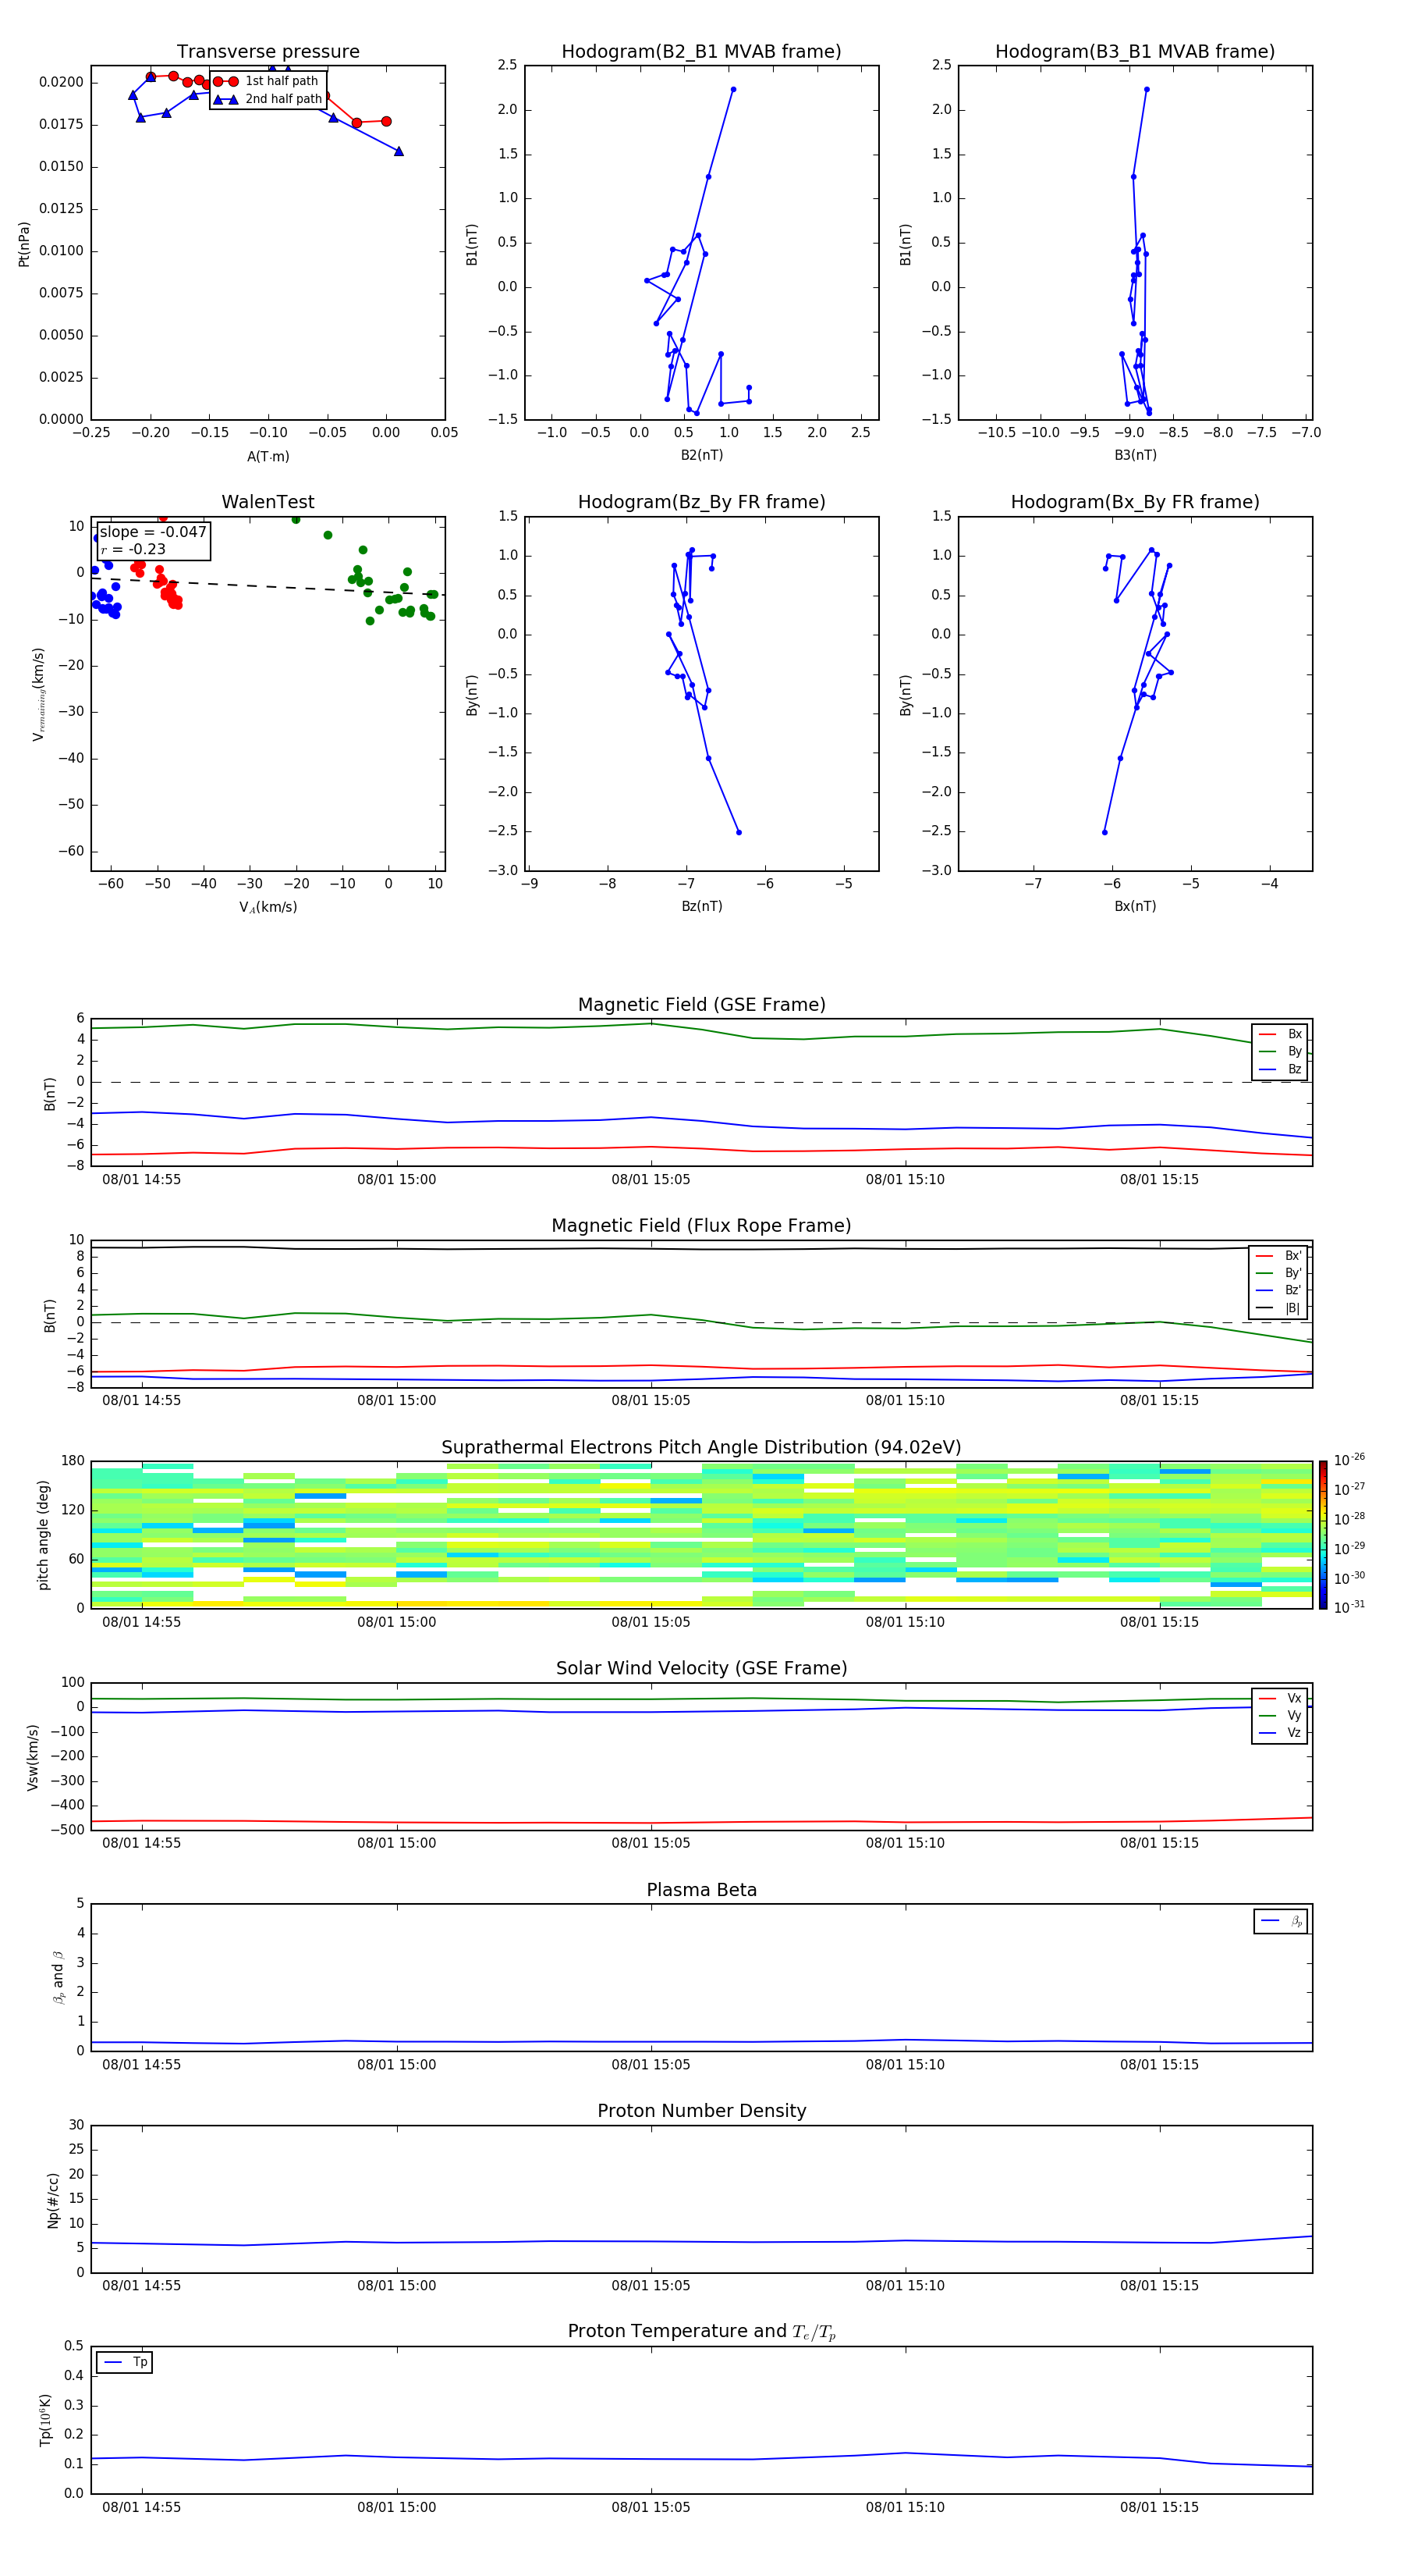Select the Bx legend entry in GSE magnetic field plot
The height and width of the screenshot is (2576, 1404).
click(1280, 1034)
